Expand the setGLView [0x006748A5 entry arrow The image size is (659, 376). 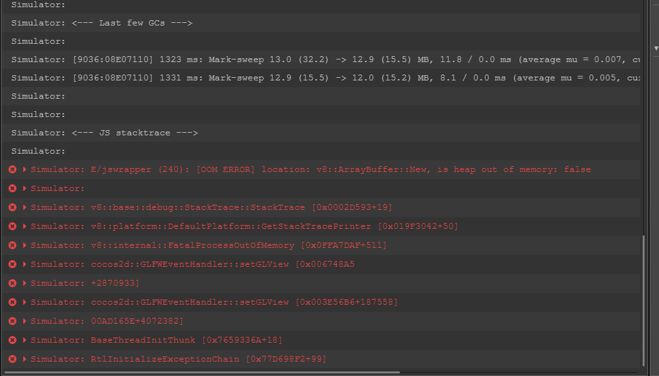[x=25, y=264]
